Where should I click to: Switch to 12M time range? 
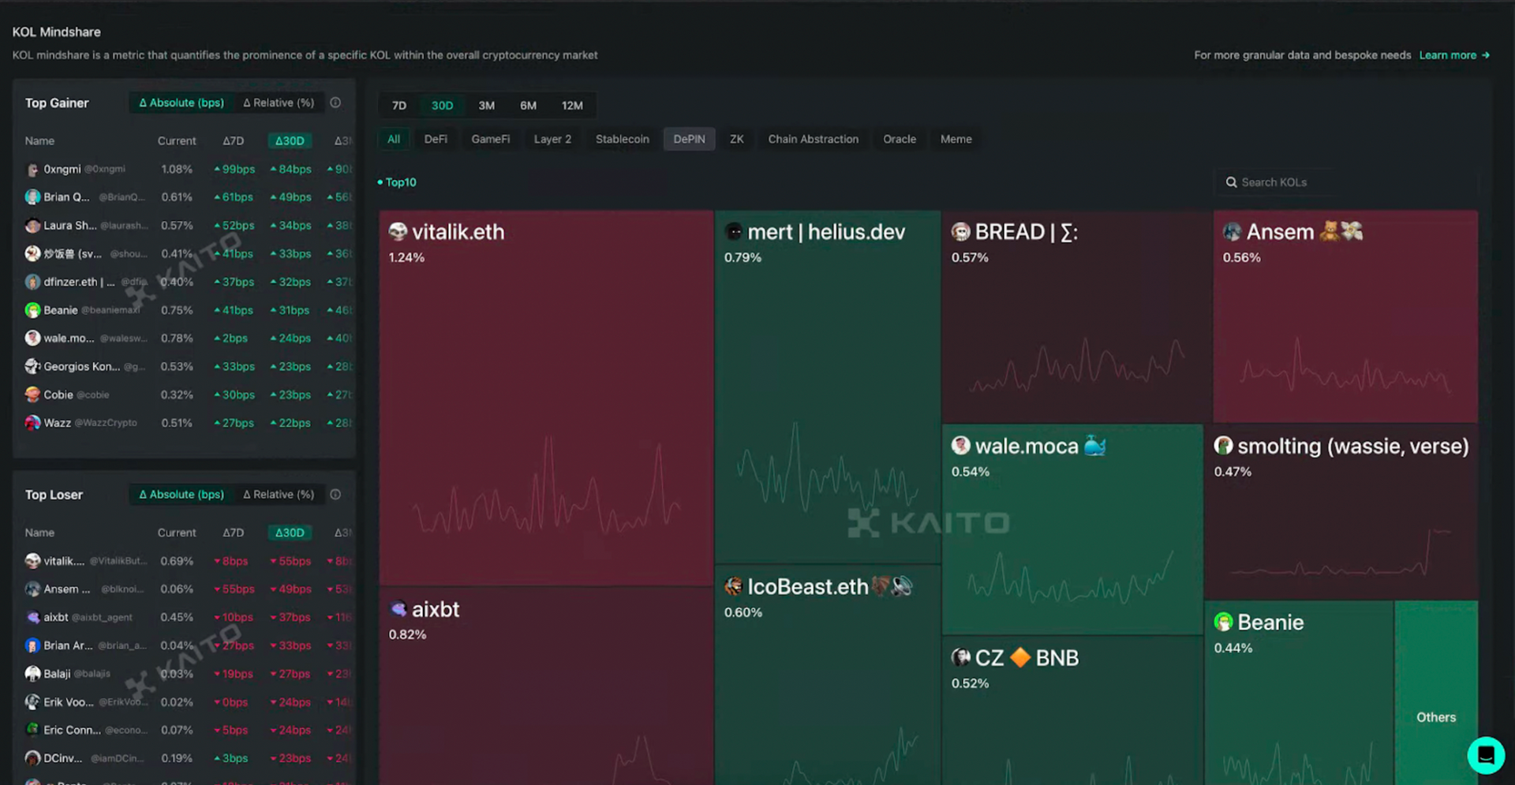[572, 106]
